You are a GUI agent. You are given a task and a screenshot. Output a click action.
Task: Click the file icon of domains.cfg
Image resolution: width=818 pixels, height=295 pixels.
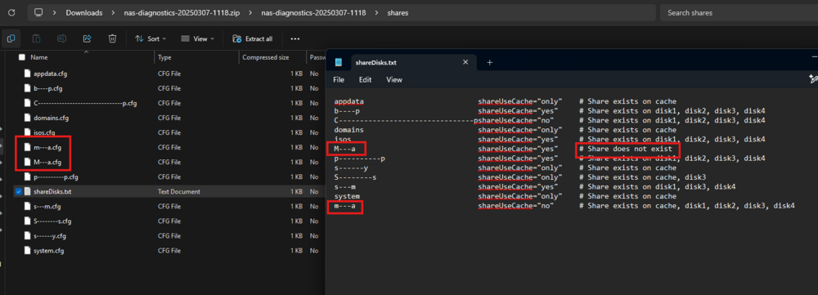pyautogui.click(x=27, y=118)
